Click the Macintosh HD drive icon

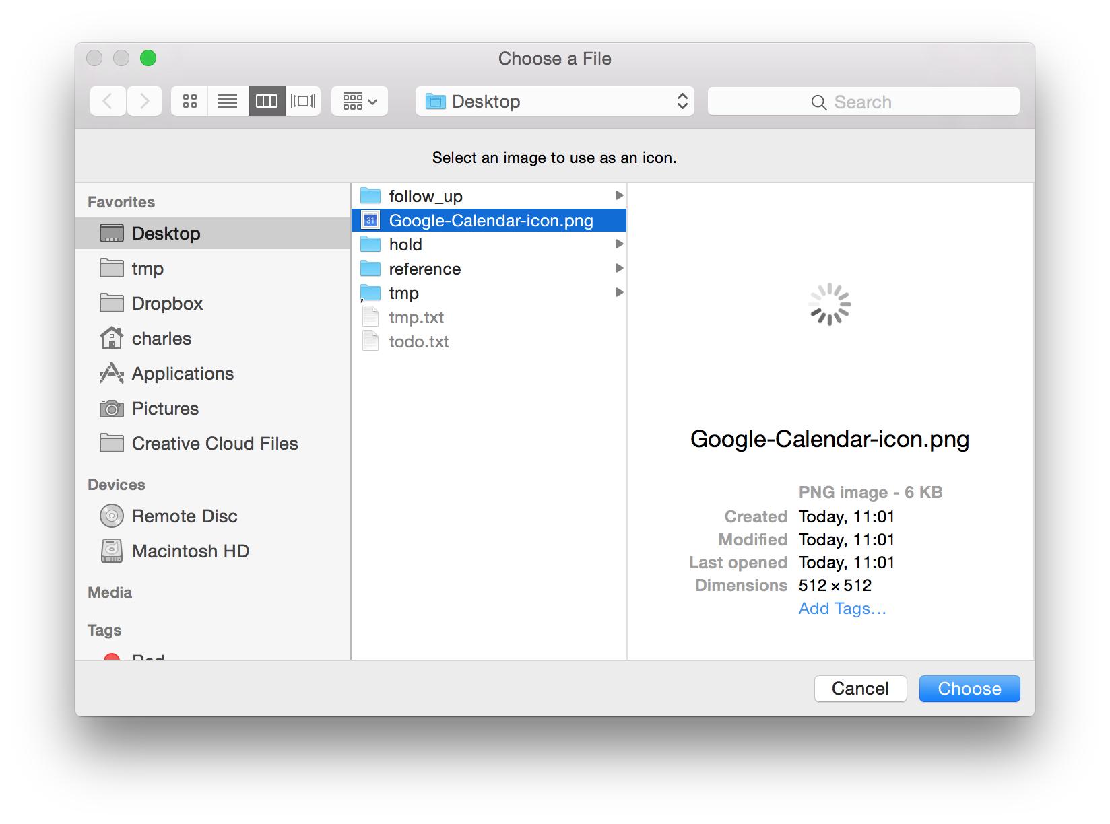pyautogui.click(x=112, y=551)
